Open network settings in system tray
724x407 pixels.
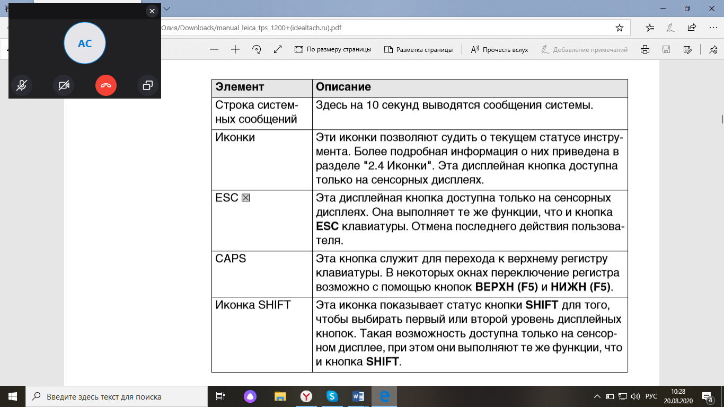point(623,396)
